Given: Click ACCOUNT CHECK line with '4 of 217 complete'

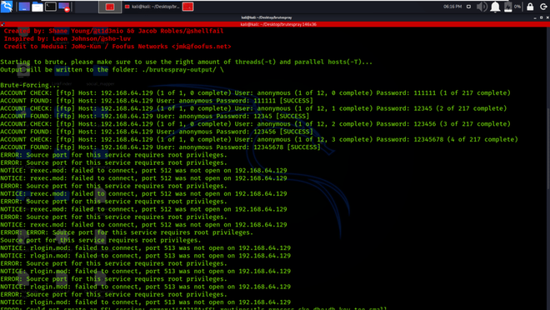Looking at the screenshot, I should point(259,139).
